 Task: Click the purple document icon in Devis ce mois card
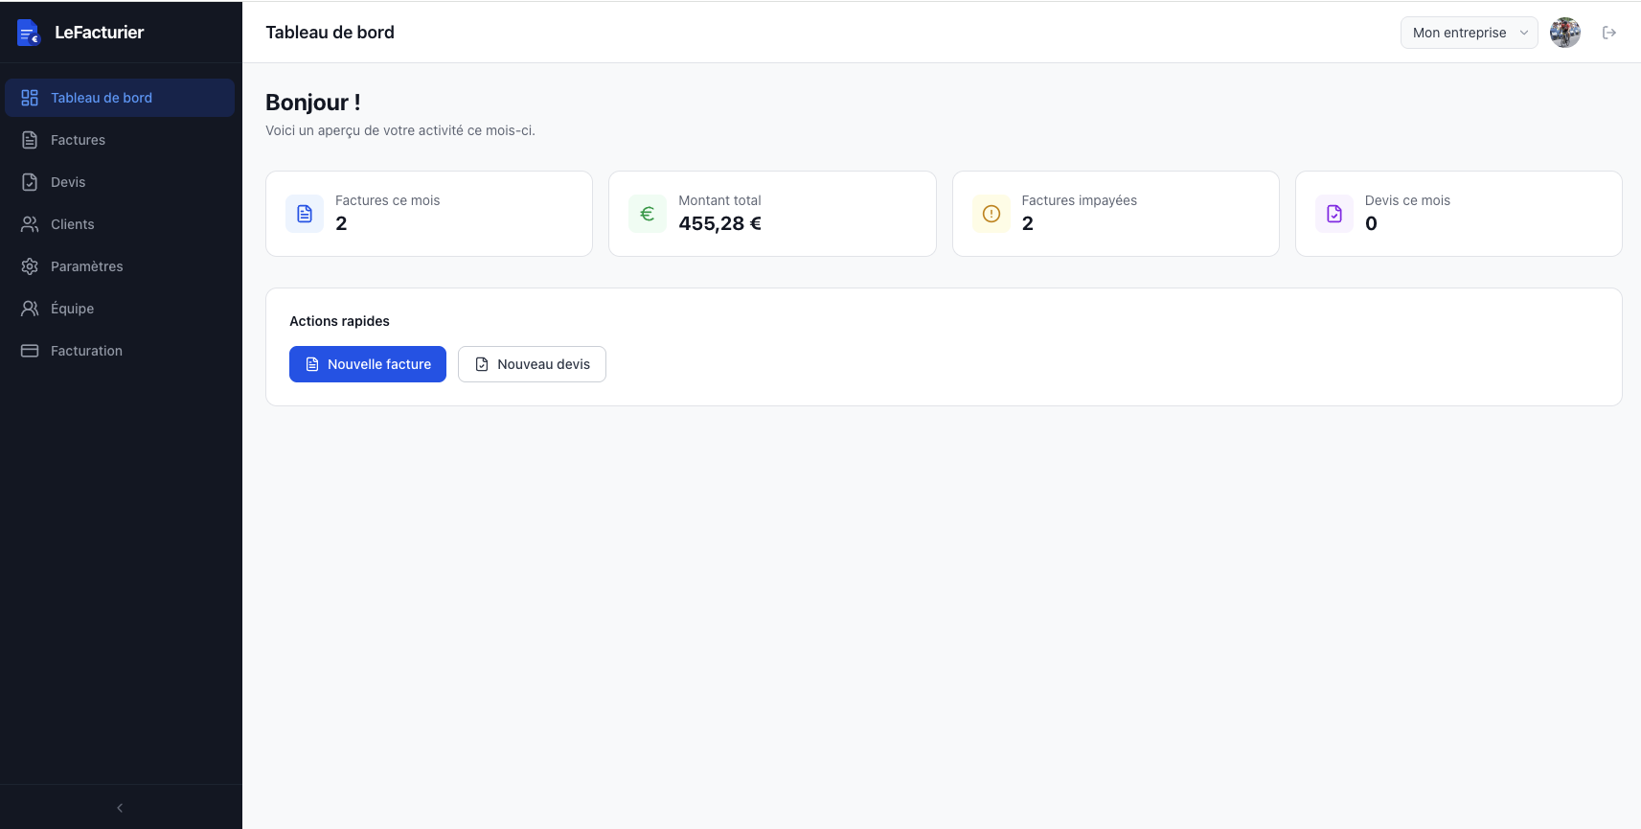(1333, 214)
